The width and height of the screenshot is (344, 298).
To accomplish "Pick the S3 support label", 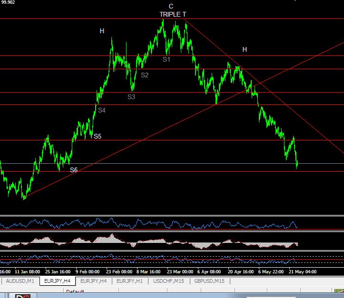I will click(x=131, y=97).
